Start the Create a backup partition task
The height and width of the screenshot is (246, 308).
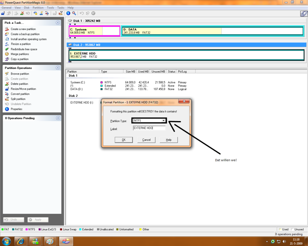tap(25, 34)
